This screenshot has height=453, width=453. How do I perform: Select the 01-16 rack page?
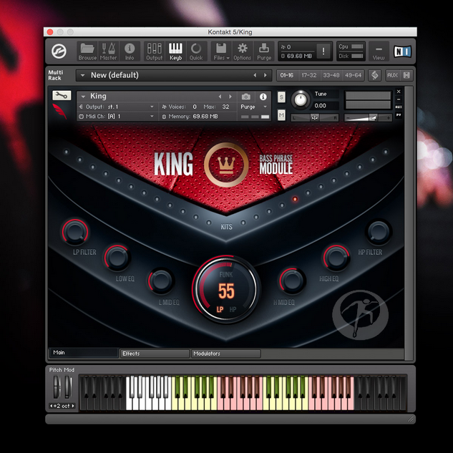[x=286, y=75]
